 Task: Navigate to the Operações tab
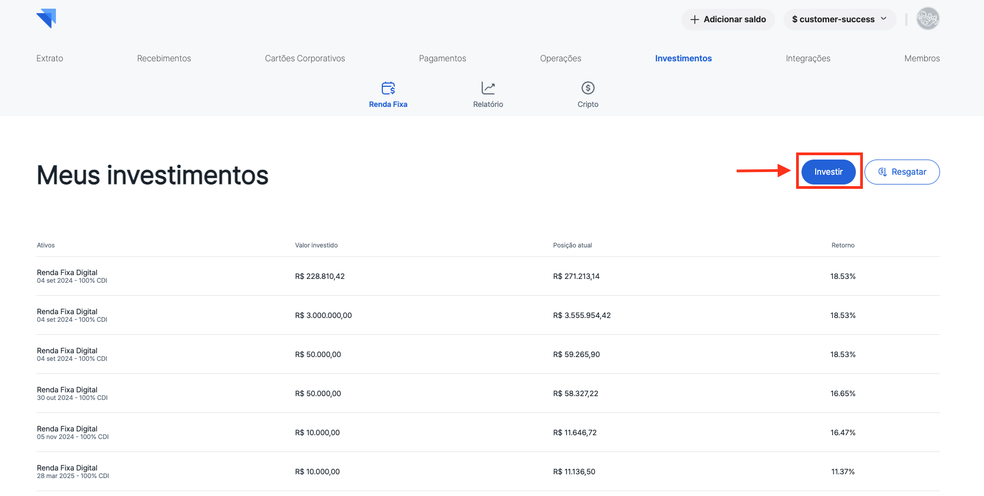pos(560,59)
